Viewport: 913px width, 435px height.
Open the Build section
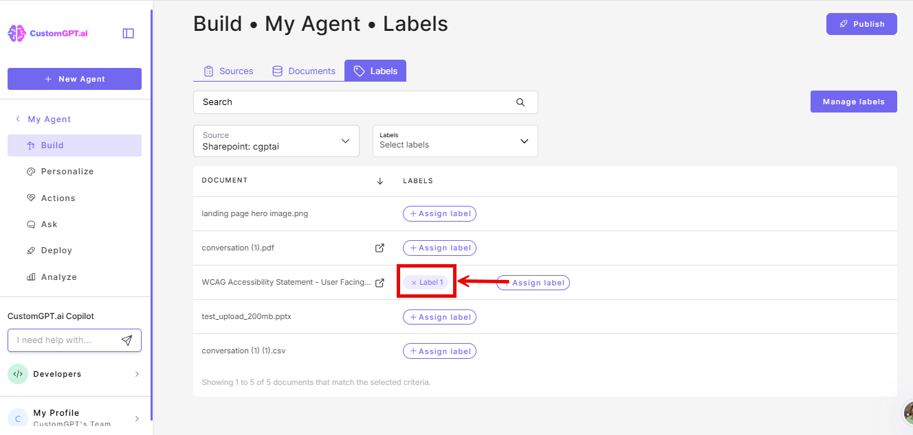[74, 145]
